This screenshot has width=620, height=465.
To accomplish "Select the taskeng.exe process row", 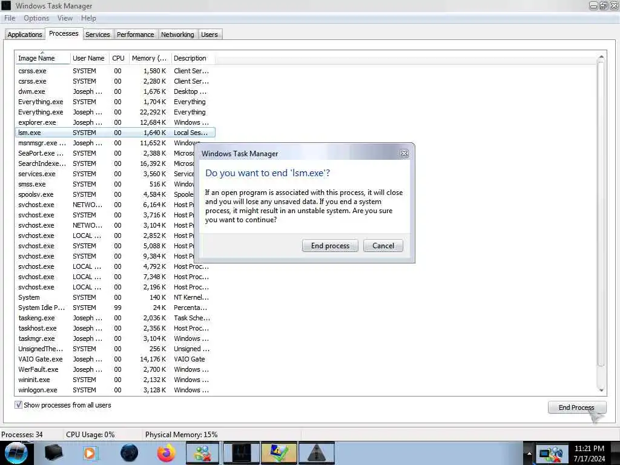I will [x=115, y=318].
